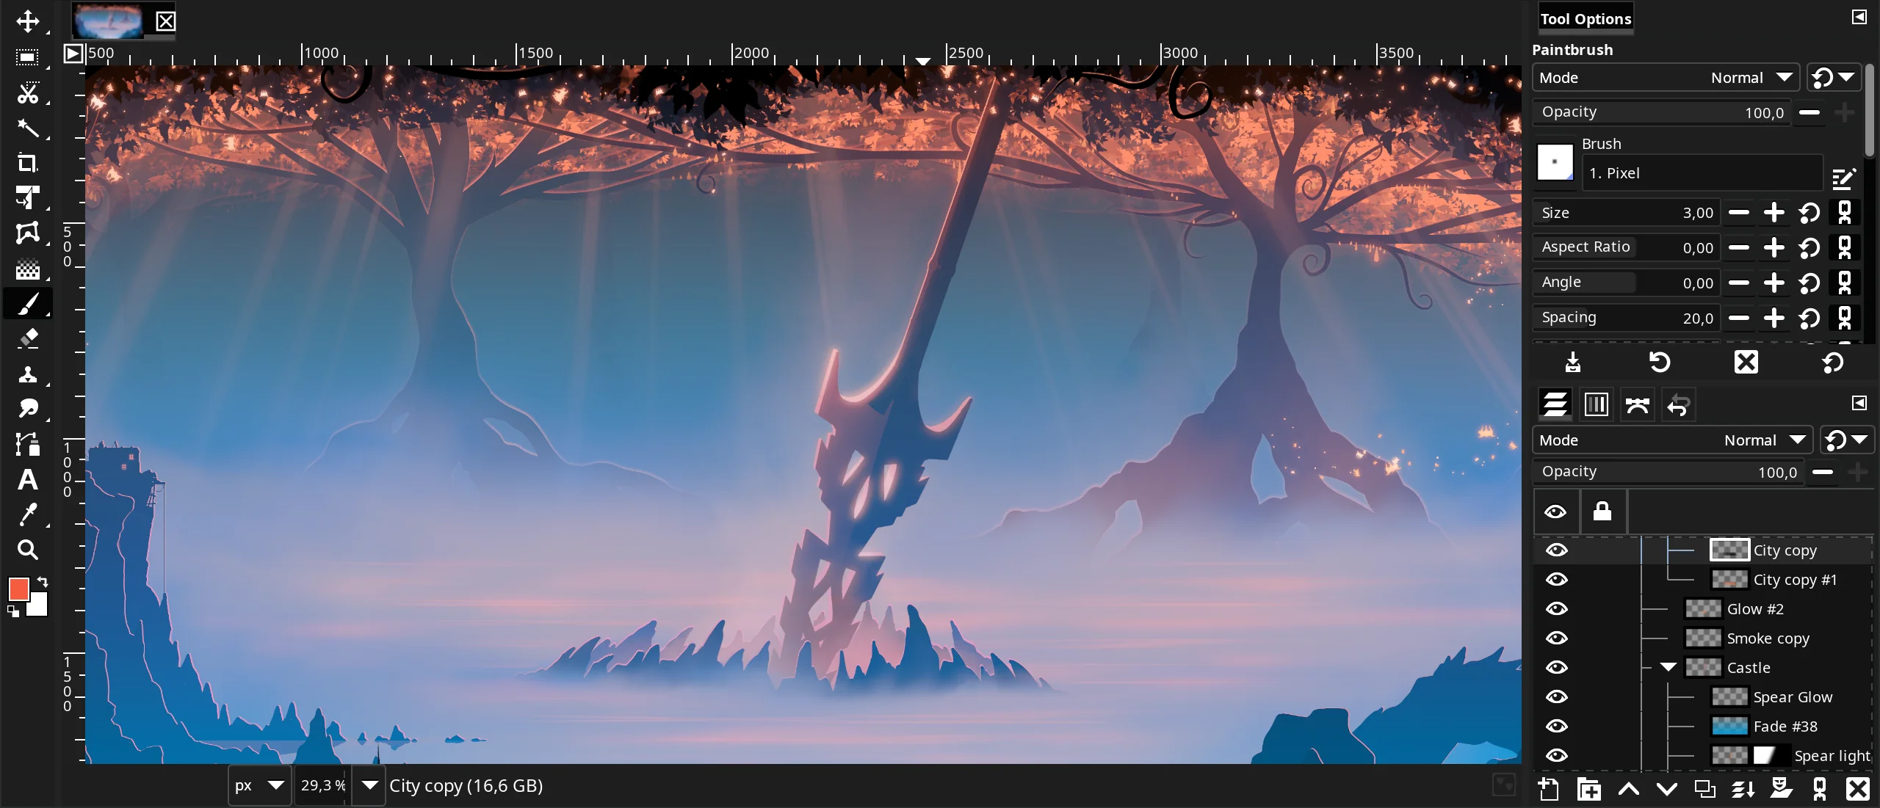Reset tool options to defaults
This screenshot has height=808, width=1880.
click(x=1832, y=362)
